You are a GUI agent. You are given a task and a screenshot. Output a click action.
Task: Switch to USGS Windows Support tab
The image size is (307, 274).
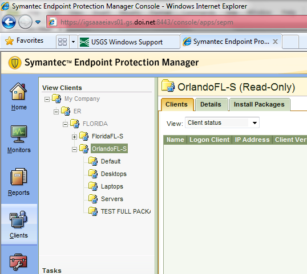coord(128,42)
